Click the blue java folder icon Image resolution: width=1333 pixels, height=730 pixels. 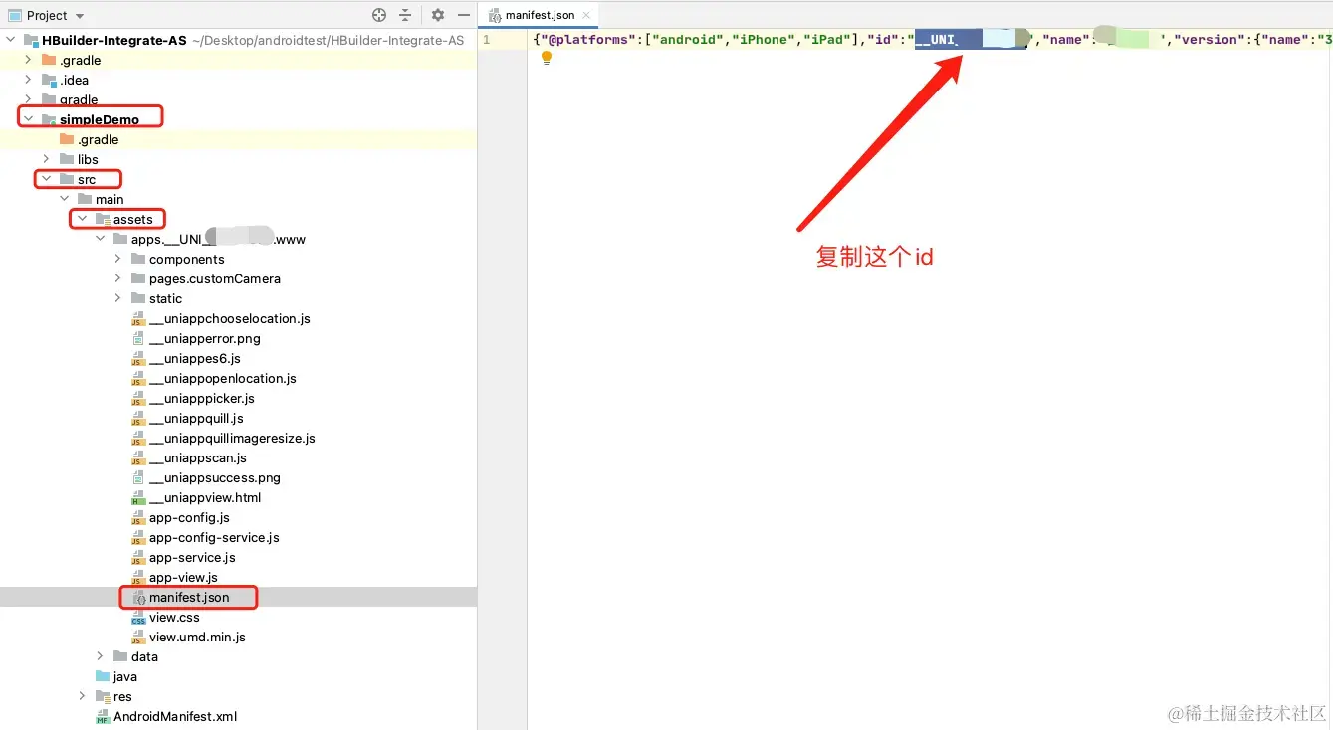point(103,676)
